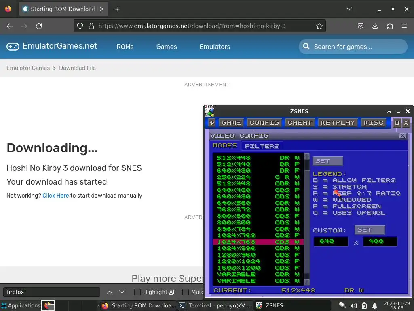Select the 1280x1024 ODS F mode
The width and height of the screenshot is (414, 311).
coord(258,261)
